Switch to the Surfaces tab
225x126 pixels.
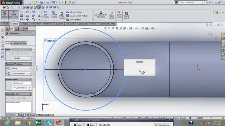click(x=24, y=24)
